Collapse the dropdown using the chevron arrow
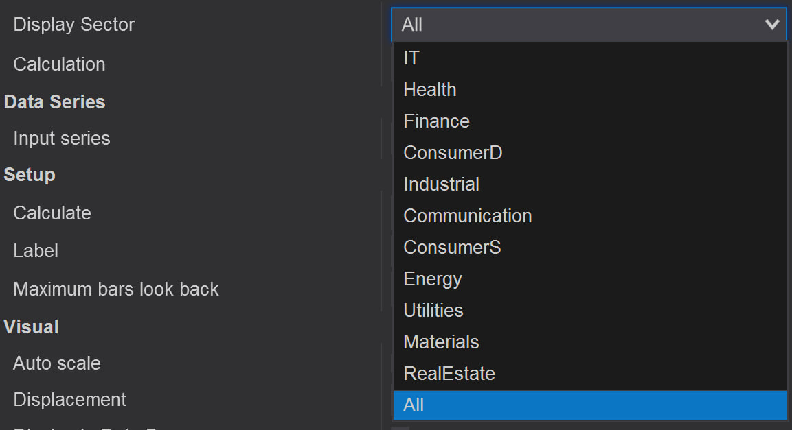Screen dimensions: 792x430 tap(772, 24)
